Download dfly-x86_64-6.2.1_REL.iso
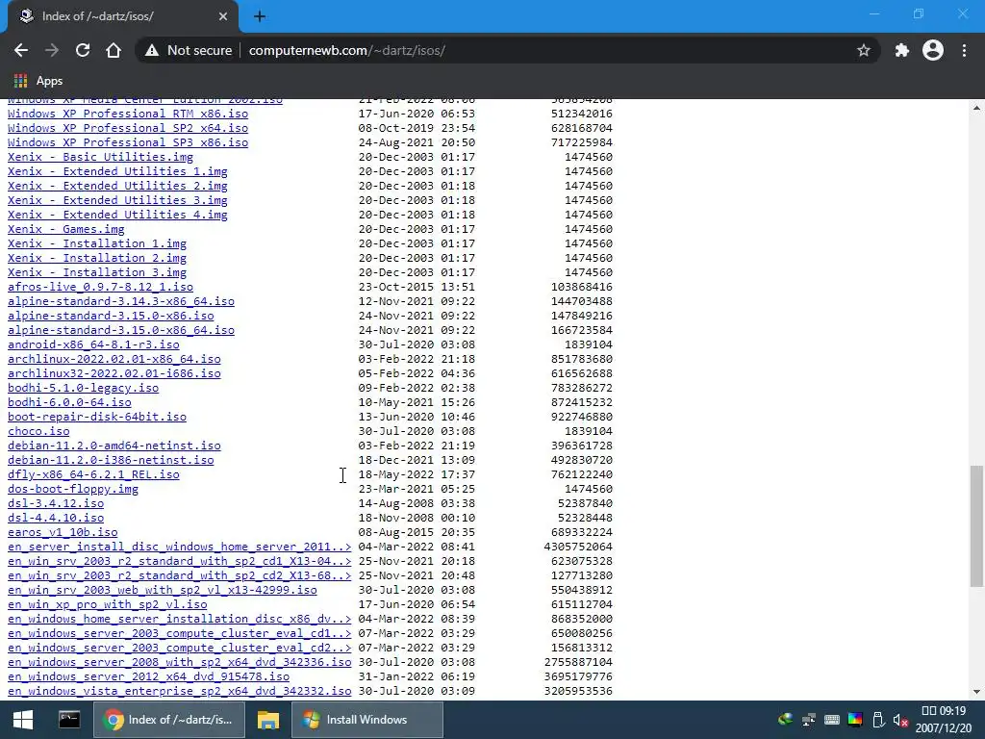 [93, 475]
